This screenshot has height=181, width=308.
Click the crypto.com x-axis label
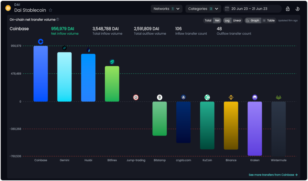(x=183, y=160)
